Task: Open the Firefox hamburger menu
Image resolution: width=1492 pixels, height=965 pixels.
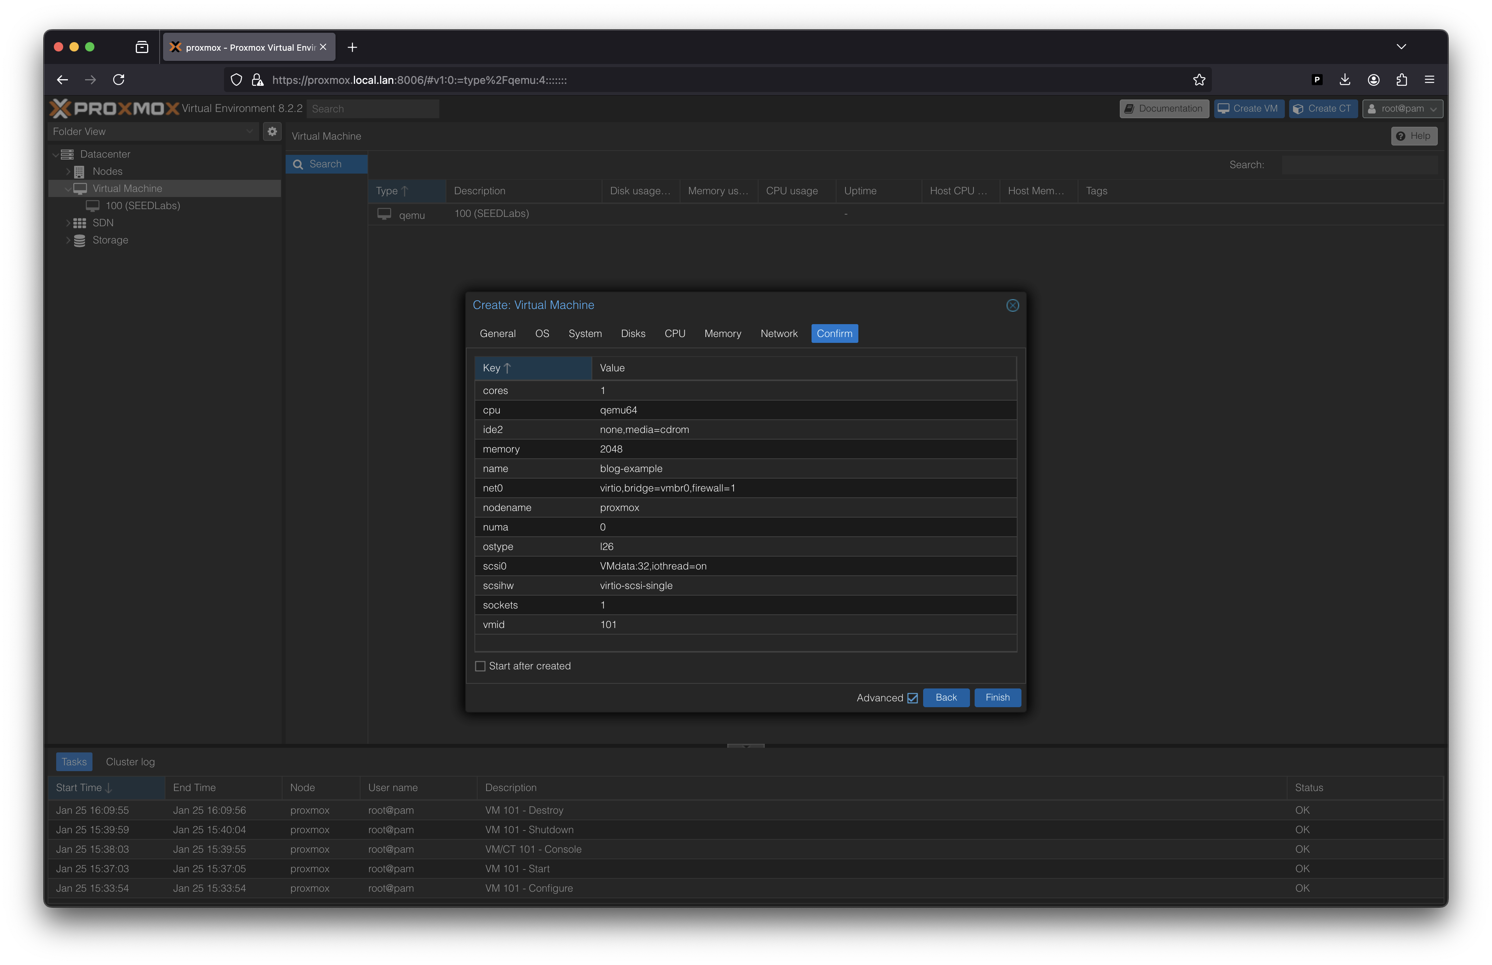Action: pyautogui.click(x=1429, y=80)
